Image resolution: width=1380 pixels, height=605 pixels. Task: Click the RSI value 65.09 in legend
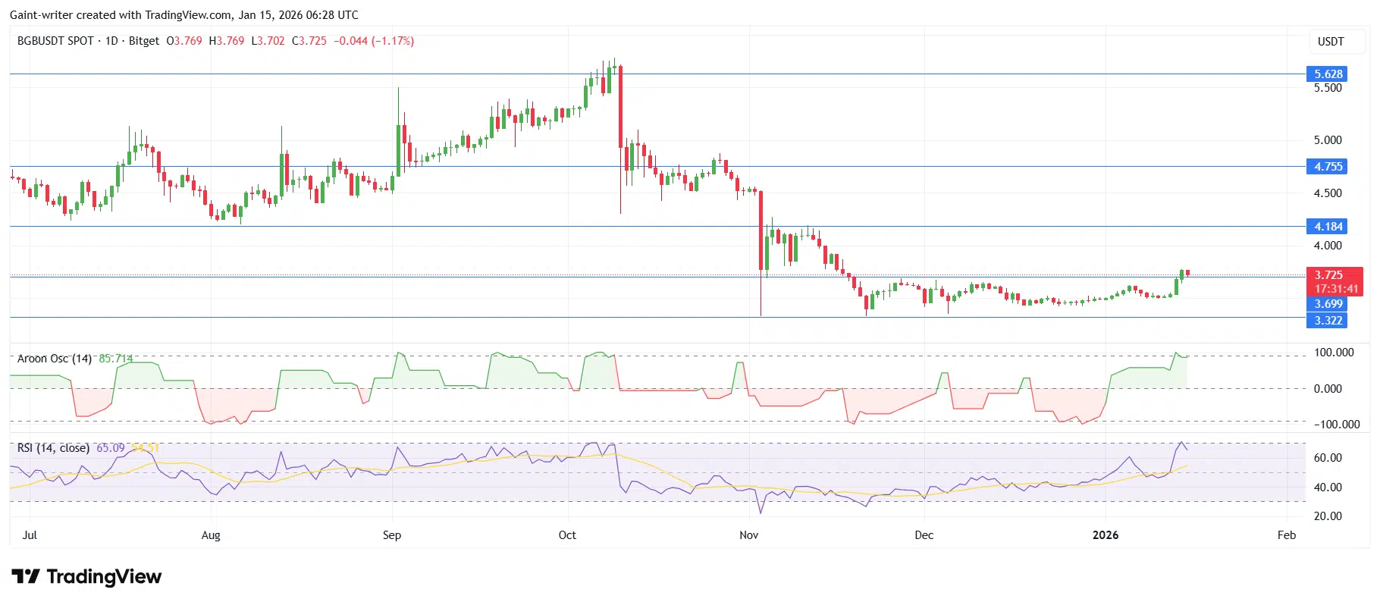[111, 448]
